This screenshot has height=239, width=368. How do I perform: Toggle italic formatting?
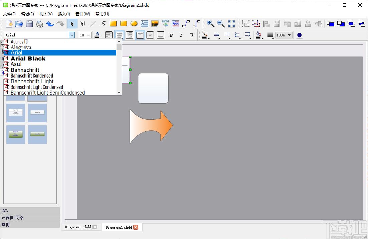click(181, 35)
